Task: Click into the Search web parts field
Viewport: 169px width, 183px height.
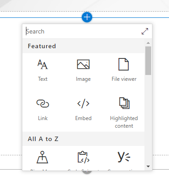Action: click(x=81, y=31)
